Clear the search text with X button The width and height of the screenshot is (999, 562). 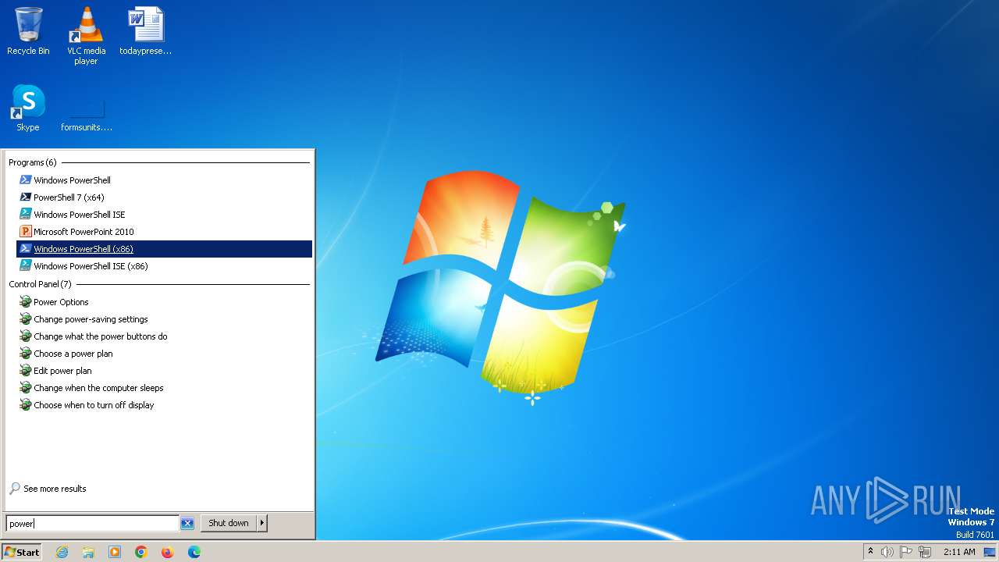click(x=187, y=524)
